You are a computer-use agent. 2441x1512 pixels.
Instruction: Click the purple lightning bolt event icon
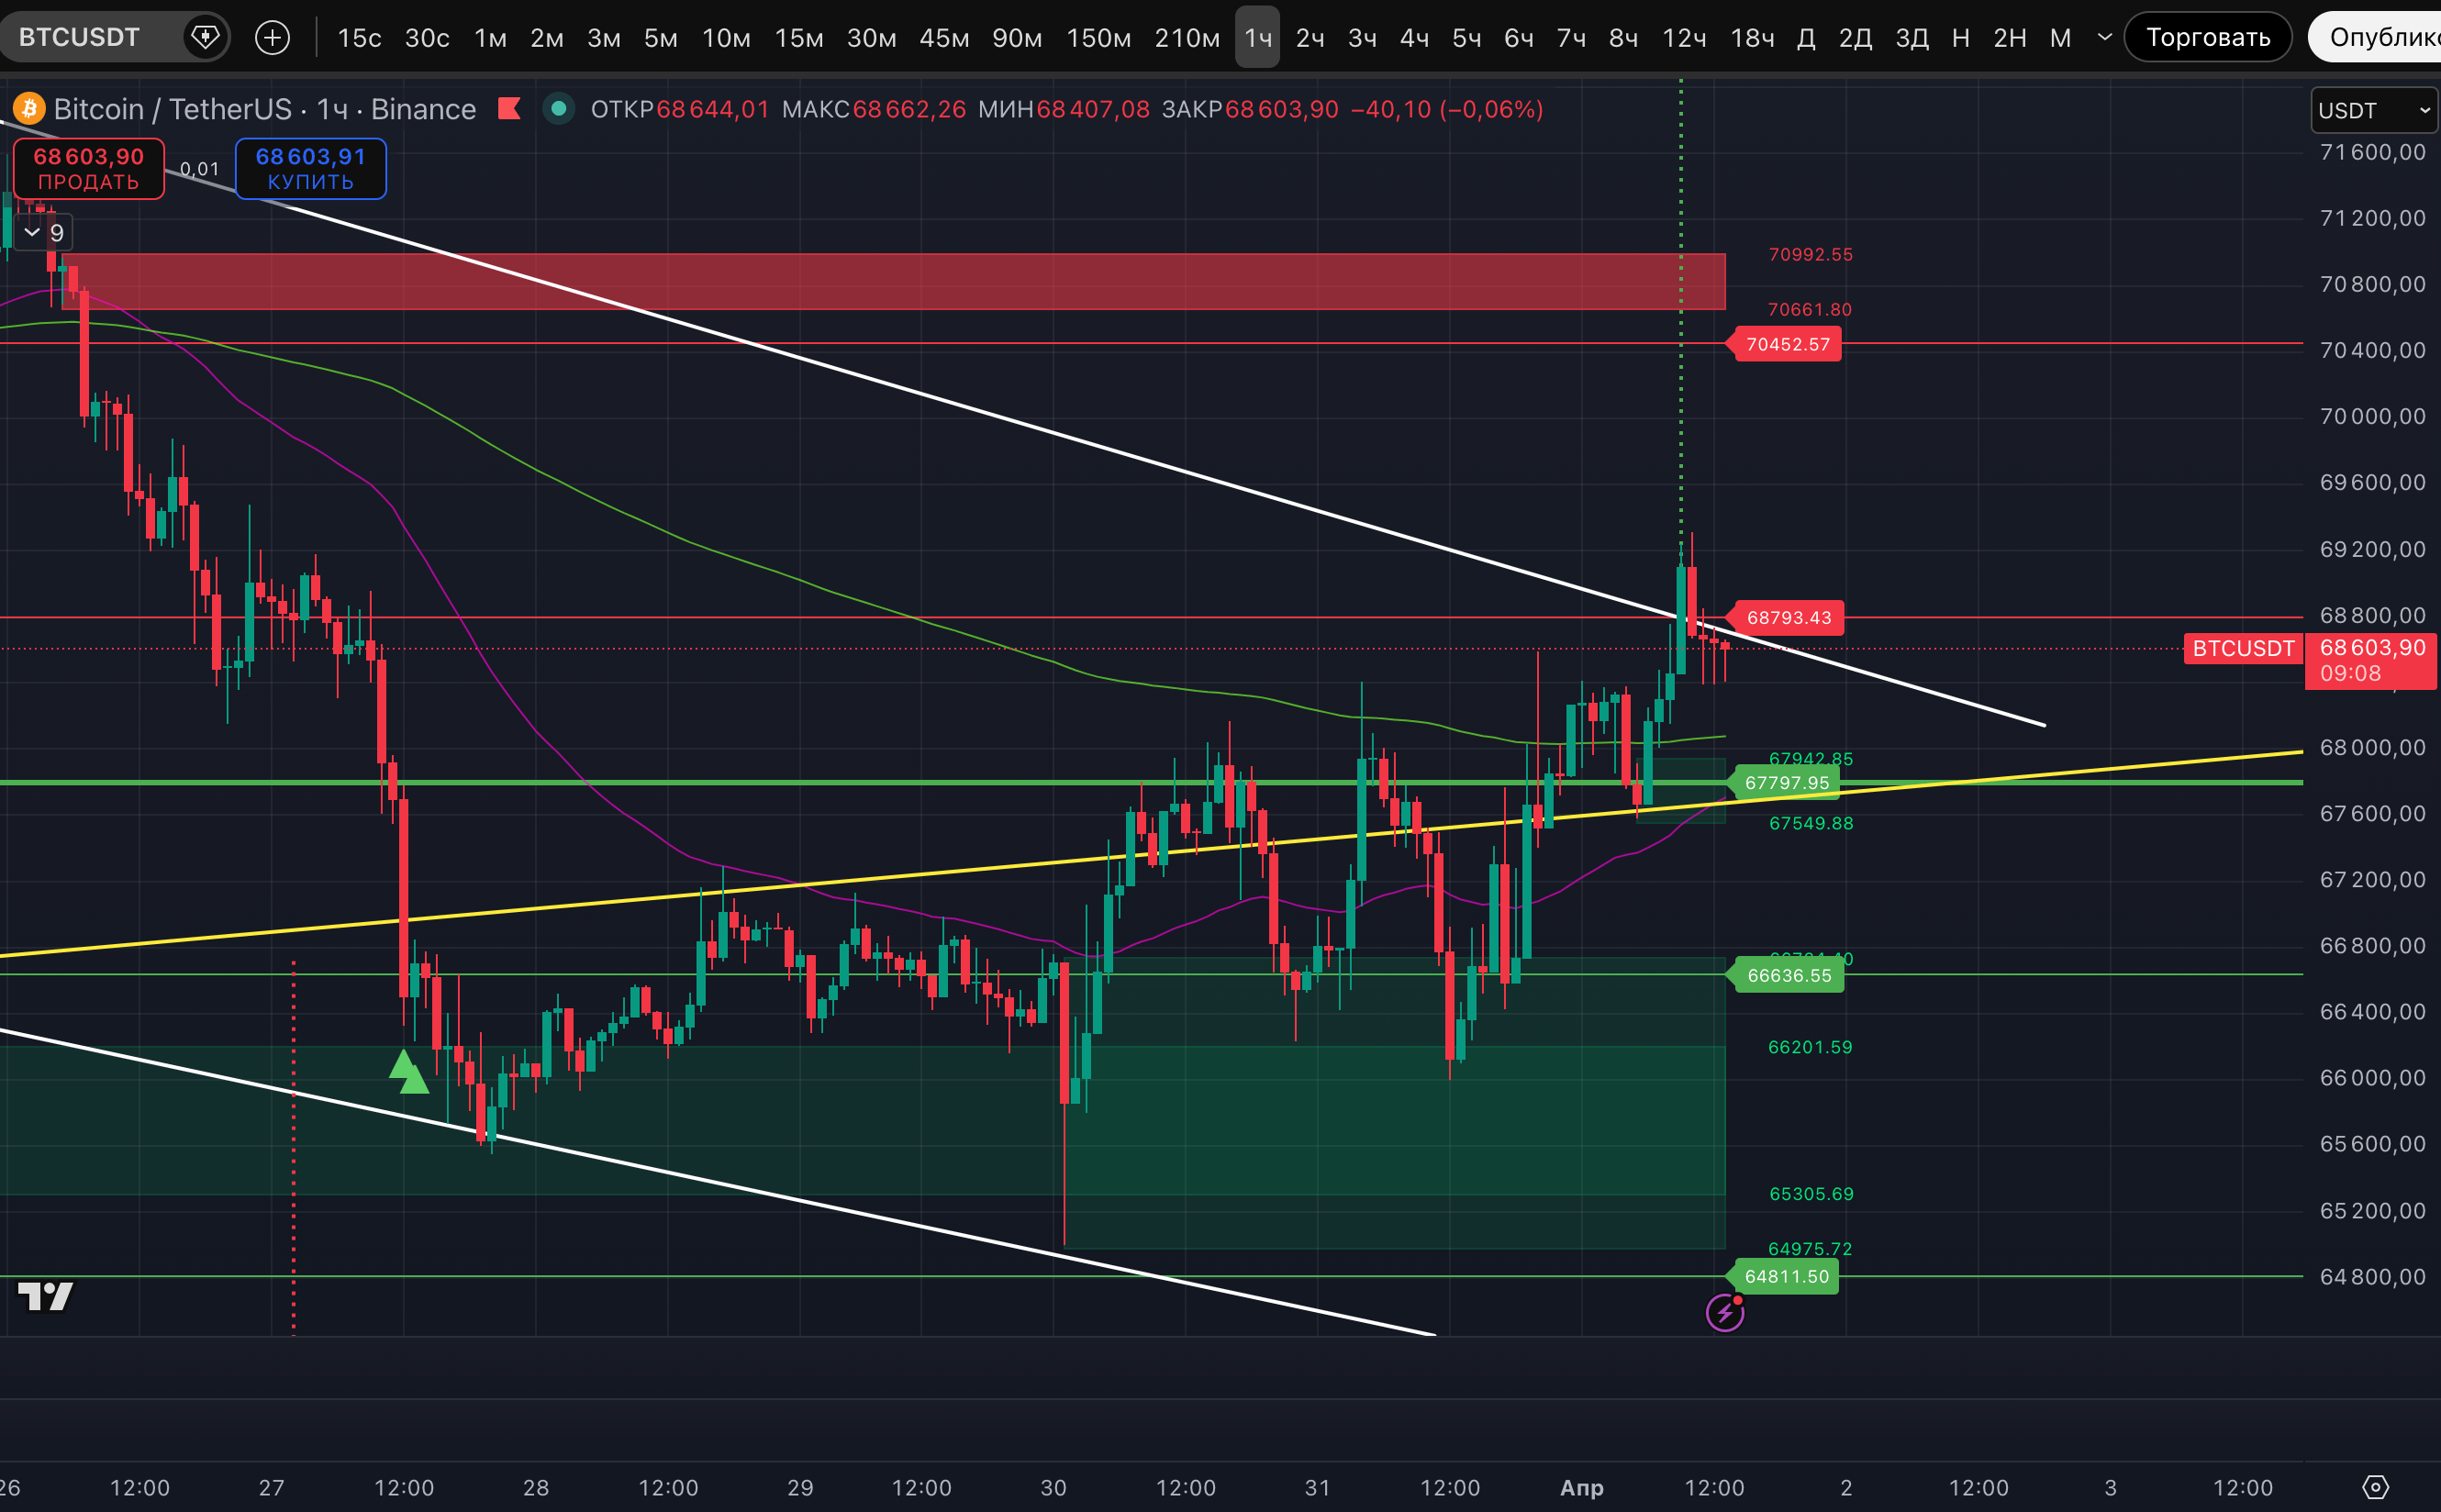1724,1312
